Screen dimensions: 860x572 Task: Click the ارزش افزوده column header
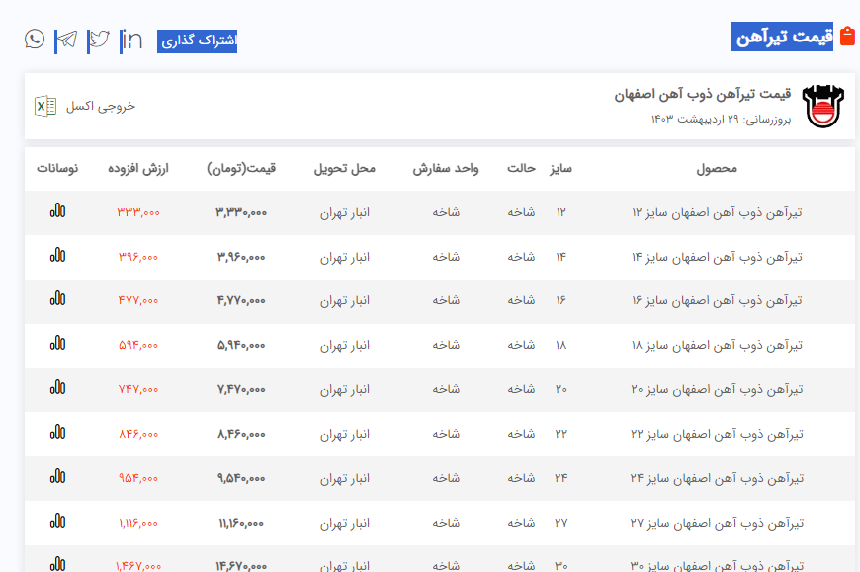coord(138,168)
